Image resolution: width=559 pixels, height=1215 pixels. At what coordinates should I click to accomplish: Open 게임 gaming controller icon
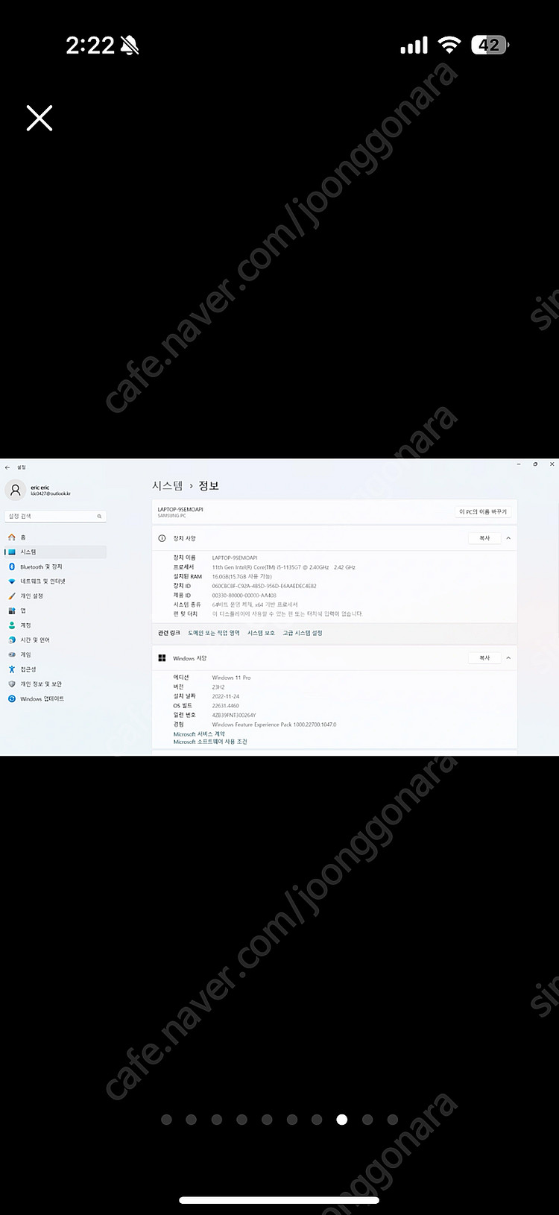[11, 654]
